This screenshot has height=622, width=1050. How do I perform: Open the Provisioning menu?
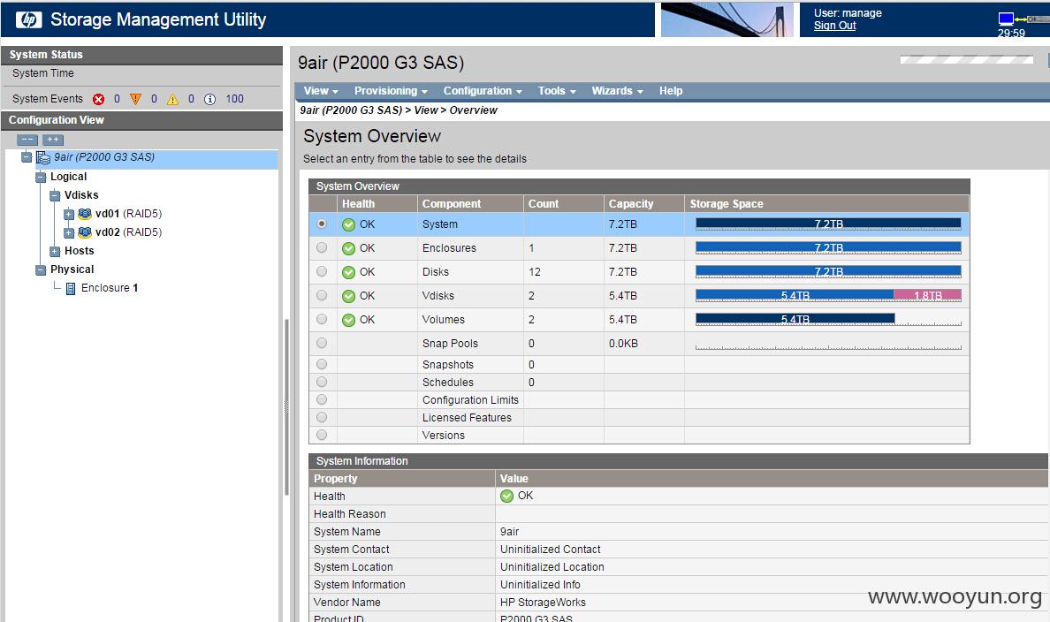pos(391,91)
